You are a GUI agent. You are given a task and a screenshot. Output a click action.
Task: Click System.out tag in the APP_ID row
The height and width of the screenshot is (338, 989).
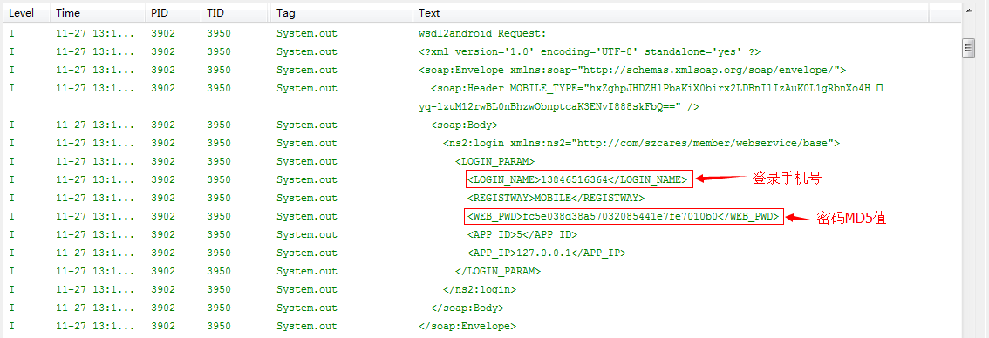pyautogui.click(x=306, y=234)
